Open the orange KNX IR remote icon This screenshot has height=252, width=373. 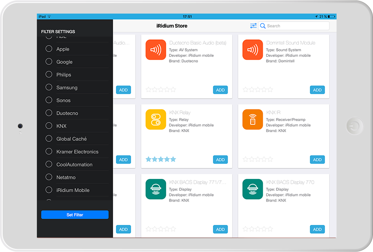pyautogui.click(x=252, y=119)
